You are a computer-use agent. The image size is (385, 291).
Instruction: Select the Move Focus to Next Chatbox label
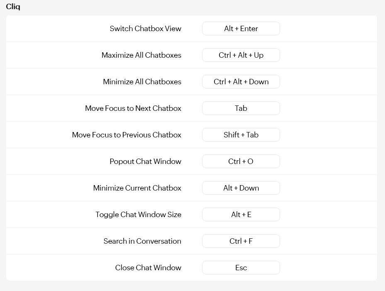[x=133, y=108]
